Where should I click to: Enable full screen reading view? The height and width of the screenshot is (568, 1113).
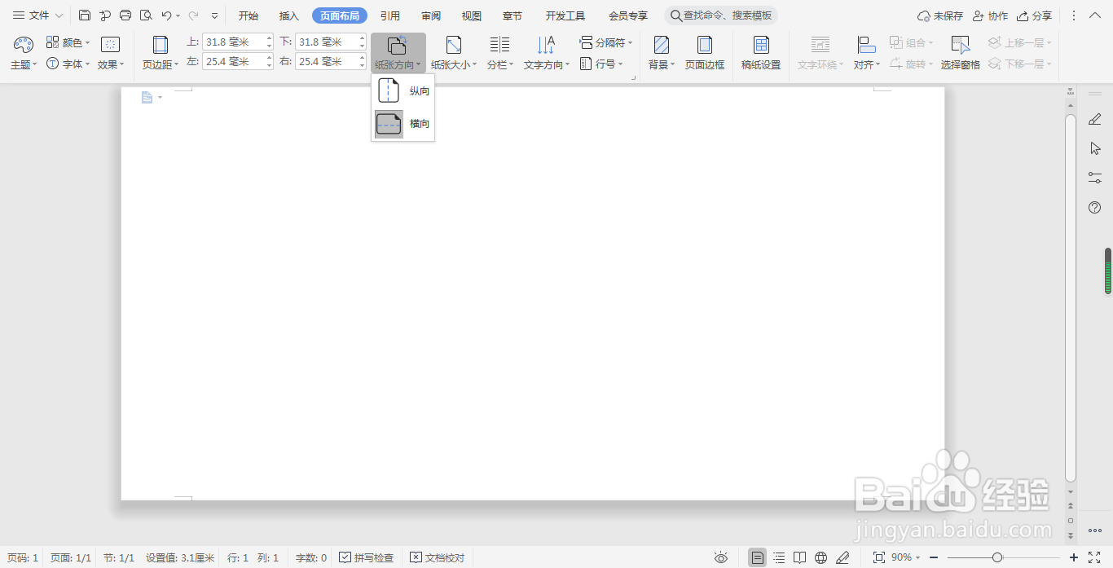pyautogui.click(x=799, y=557)
